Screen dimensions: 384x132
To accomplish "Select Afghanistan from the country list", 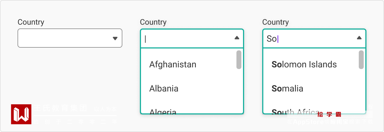I will (173, 65).
